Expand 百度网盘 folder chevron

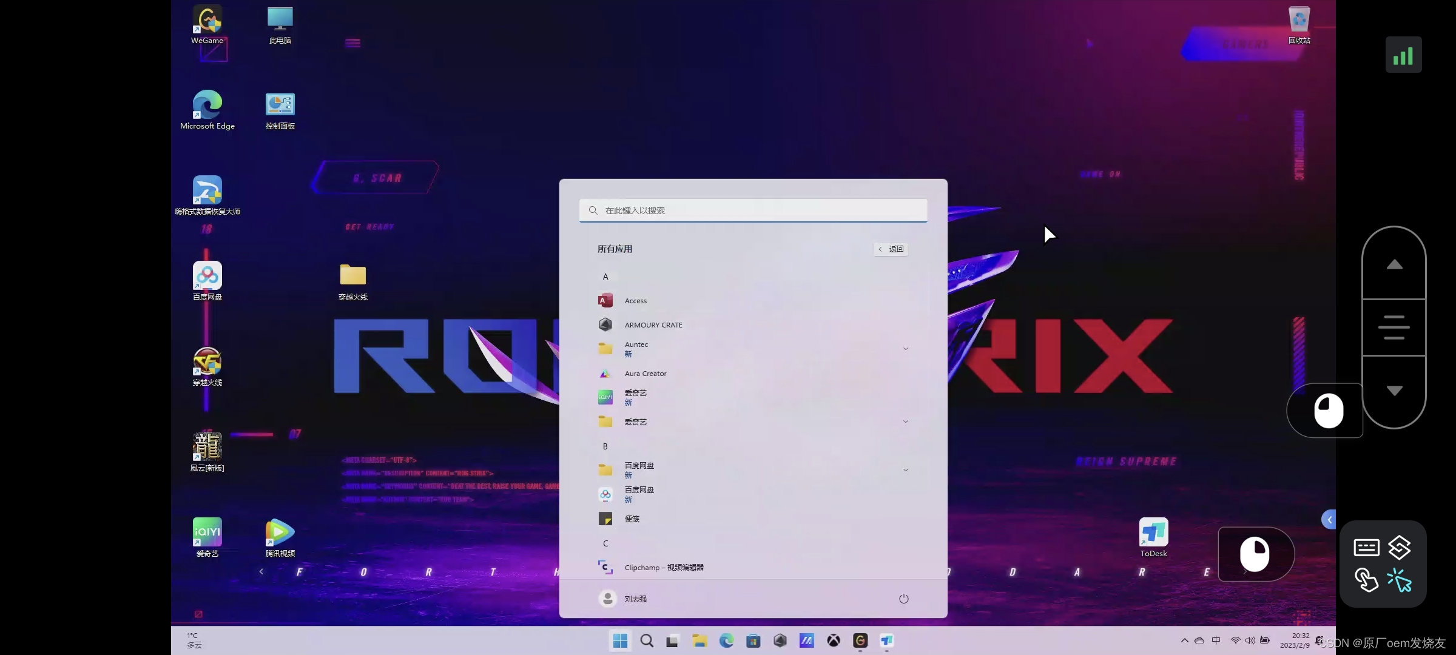pos(905,471)
